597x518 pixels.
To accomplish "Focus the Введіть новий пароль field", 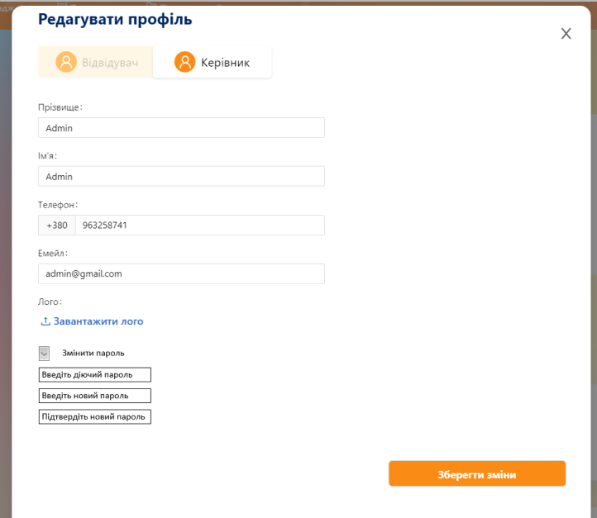I will 95,396.
